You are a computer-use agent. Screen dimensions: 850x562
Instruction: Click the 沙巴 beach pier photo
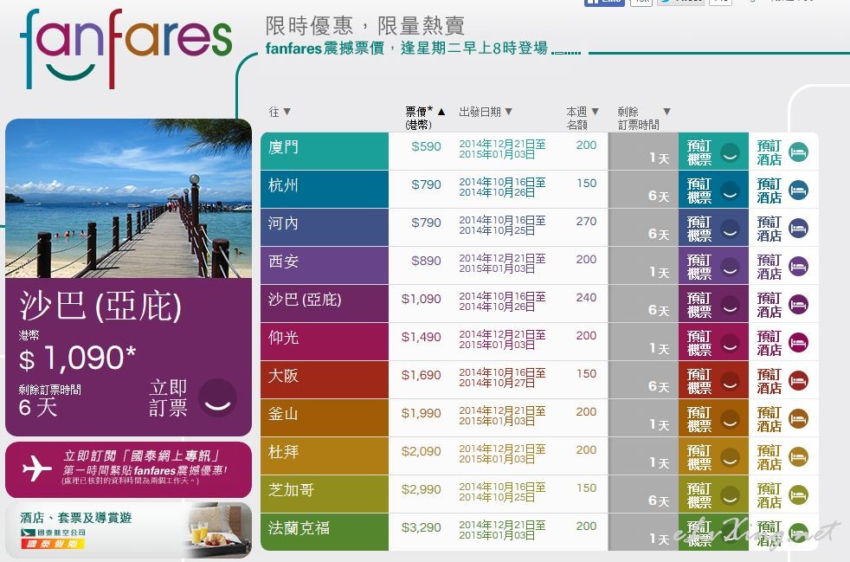click(128, 198)
